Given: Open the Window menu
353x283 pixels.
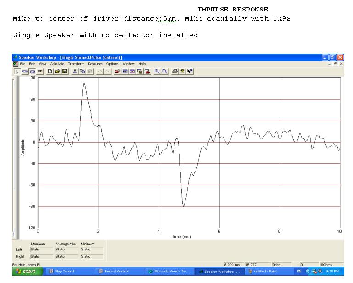Looking at the screenshot, I should point(129,64).
